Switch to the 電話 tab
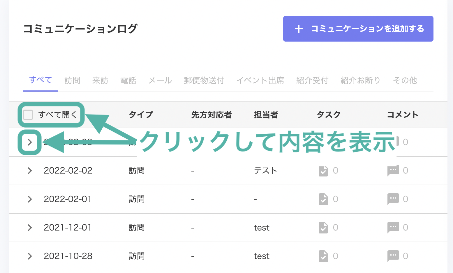453x273 pixels. point(128,80)
